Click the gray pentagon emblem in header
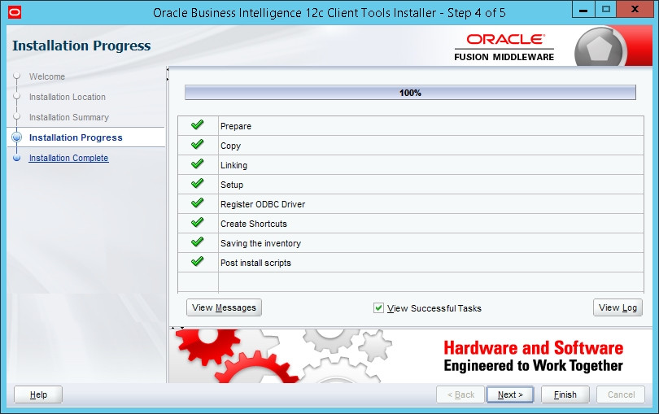 (599, 47)
